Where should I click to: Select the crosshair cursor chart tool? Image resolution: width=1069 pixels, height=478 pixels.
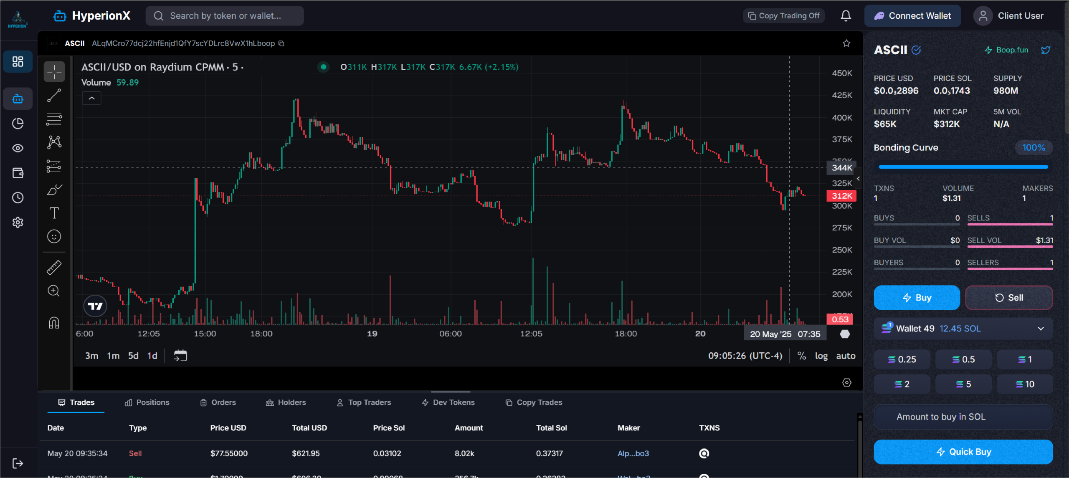(x=54, y=72)
